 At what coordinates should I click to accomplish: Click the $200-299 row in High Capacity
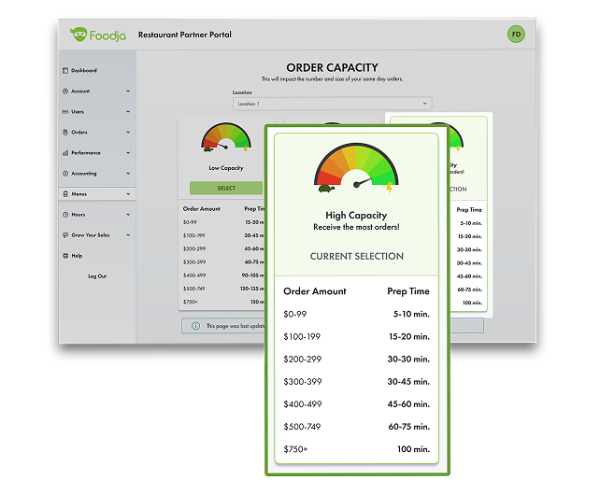point(357,360)
